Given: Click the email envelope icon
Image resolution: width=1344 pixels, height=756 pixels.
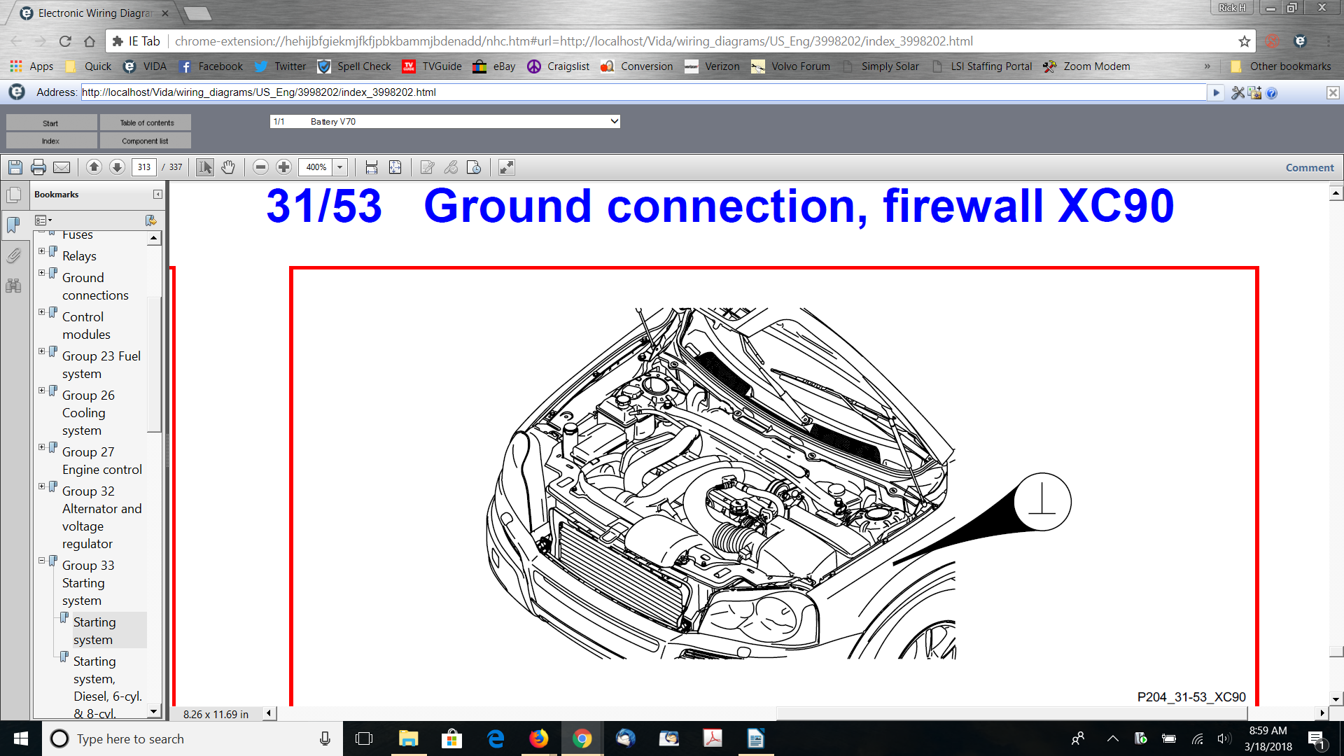Looking at the screenshot, I should [62, 167].
